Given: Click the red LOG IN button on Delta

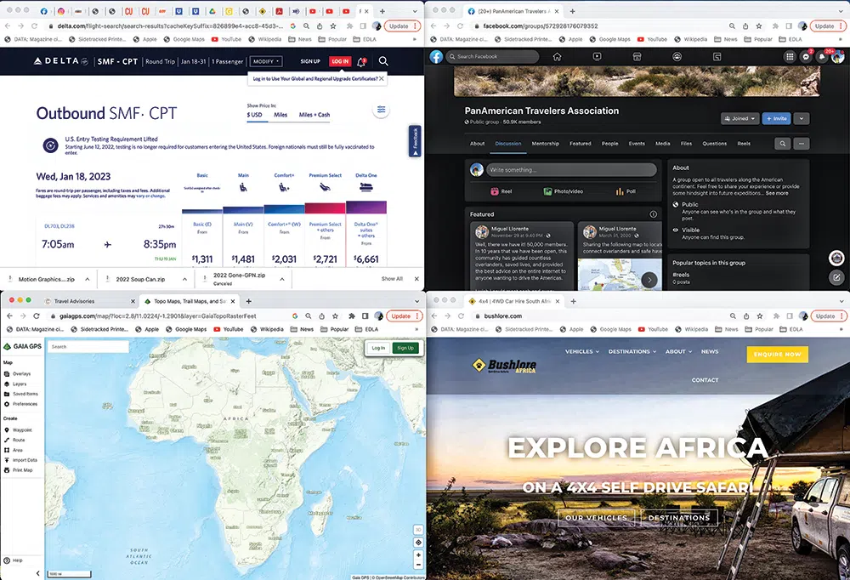Looking at the screenshot, I should click(x=340, y=61).
